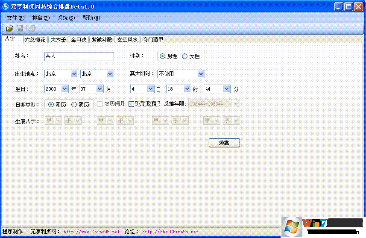Switch to the 紫微斗数 tab
The width and height of the screenshot is (366, 238).
(102, 39)
